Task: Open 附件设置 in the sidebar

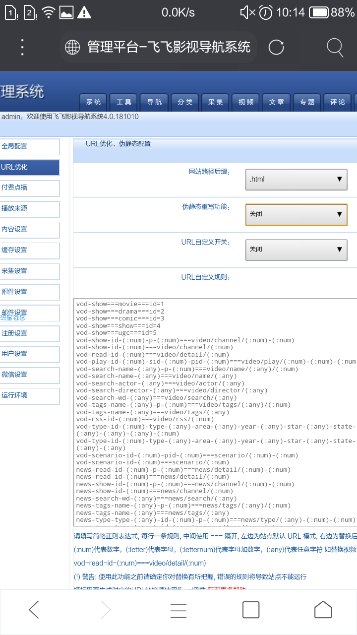Action: tap(29, 292)
